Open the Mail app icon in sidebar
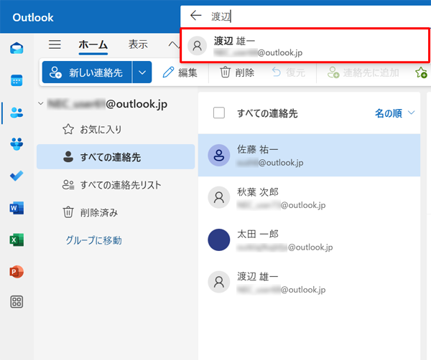Image resolution: width=431 pixels, height=360 pixels. pos(17,48)
